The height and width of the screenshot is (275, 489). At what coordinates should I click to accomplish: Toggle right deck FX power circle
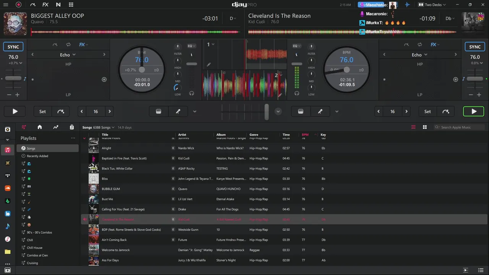[455, 79]
